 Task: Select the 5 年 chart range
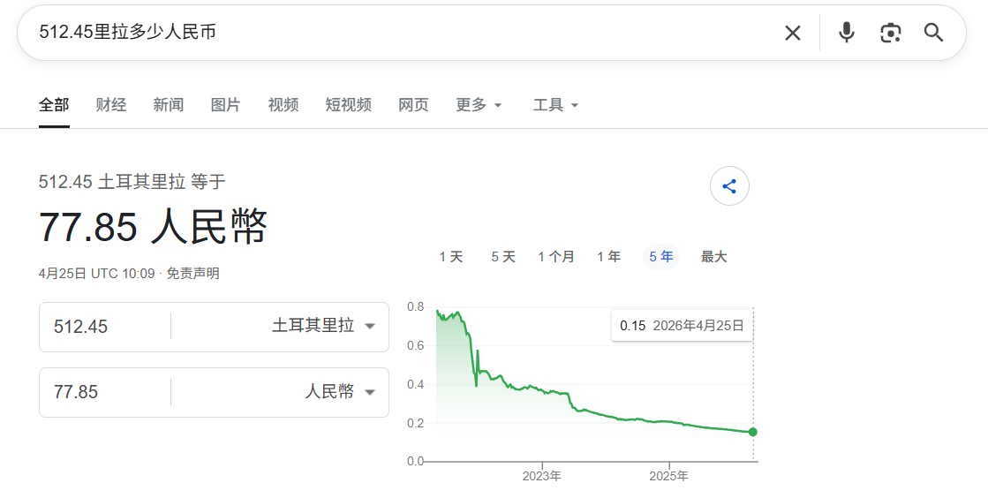pos(661,257)
